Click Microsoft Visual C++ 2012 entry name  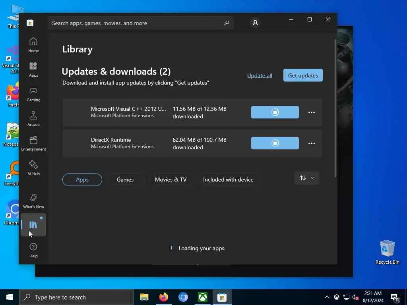(x=128, y=109)
